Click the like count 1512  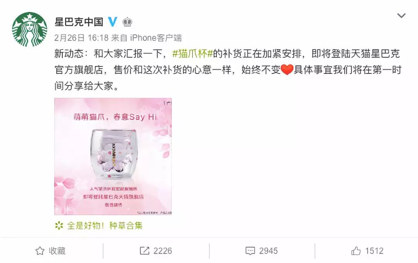374,251
